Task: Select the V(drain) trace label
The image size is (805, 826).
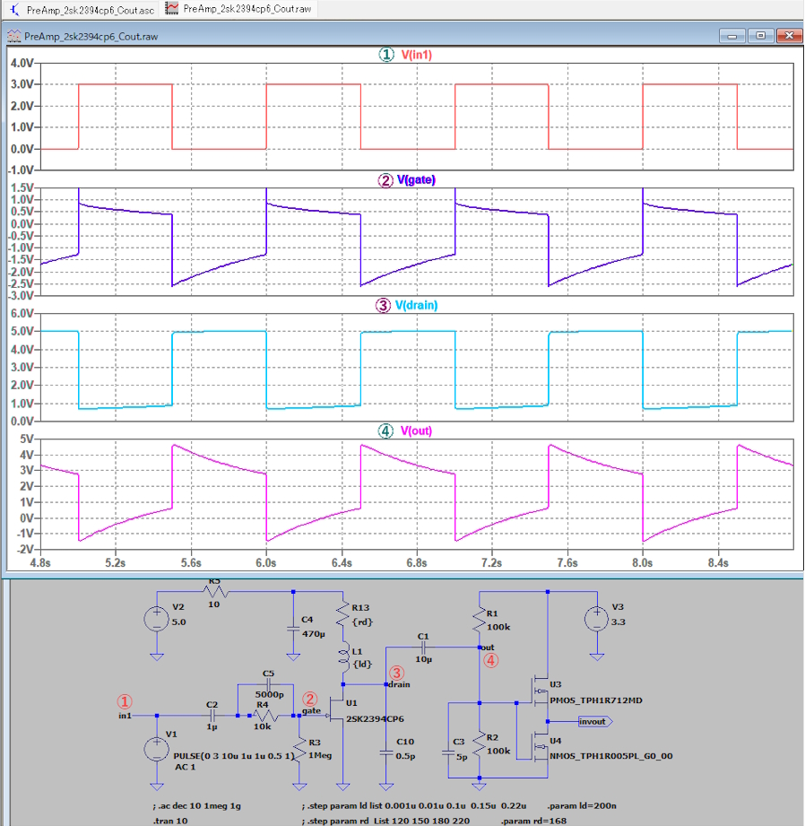Action: click(417, 305)
